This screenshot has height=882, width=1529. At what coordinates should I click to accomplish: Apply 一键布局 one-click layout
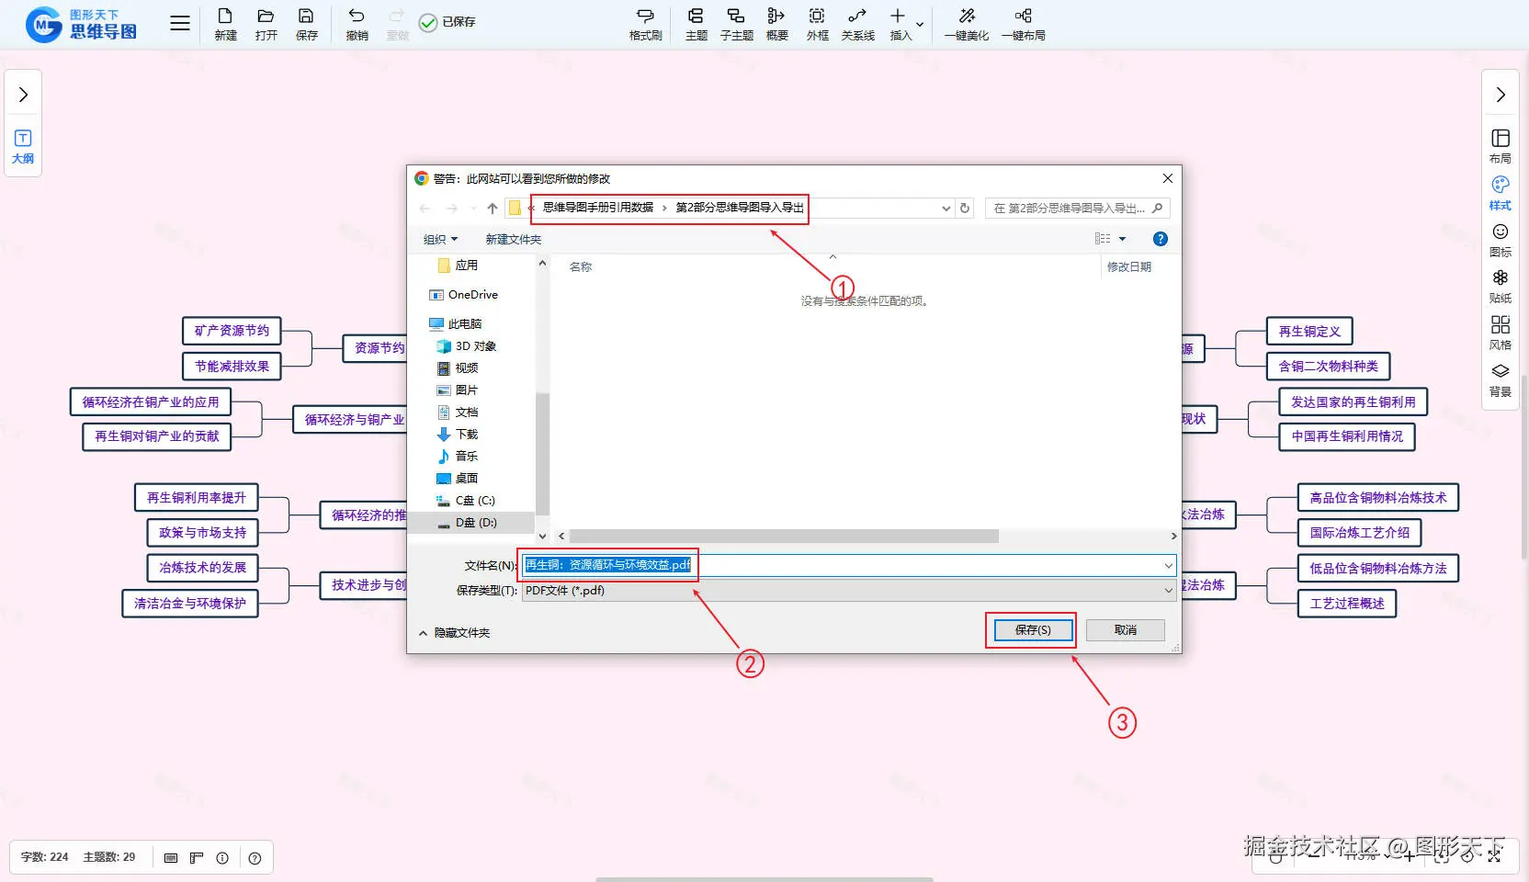(1024, 25)
